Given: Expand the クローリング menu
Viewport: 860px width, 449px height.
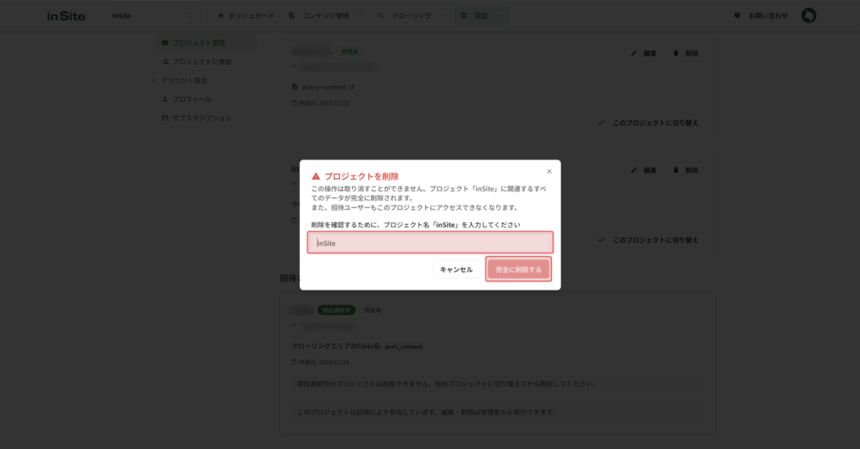Looking at the screenshot, I should point(412,16).
